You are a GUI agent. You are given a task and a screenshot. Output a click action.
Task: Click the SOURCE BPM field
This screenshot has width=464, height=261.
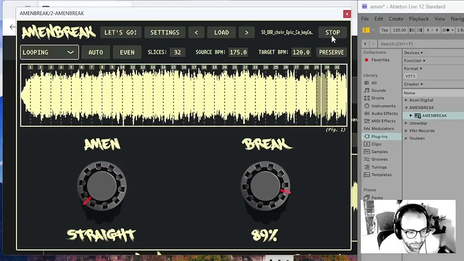click(238, 52)
